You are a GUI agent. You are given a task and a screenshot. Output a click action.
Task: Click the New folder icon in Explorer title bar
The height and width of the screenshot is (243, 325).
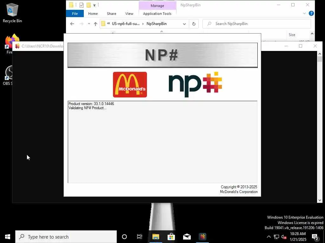coord(89,5)
